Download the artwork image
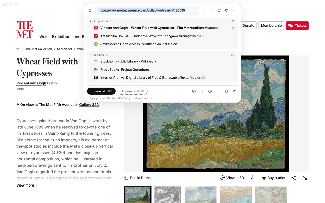The height and width of the screenshot is (203, 325). click(x=252, y=178)
